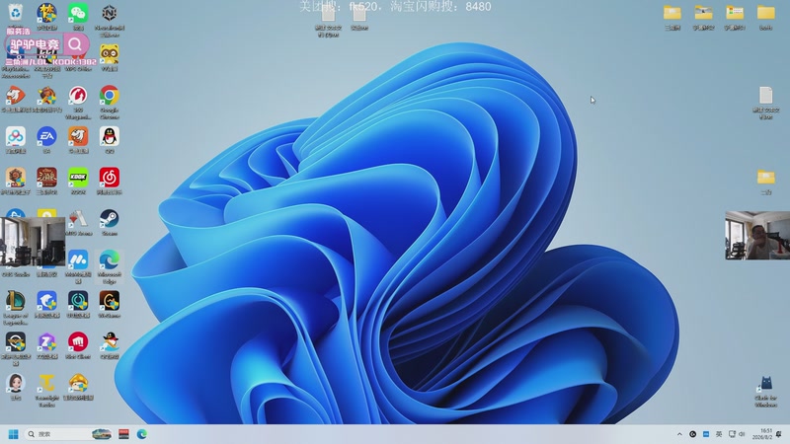Open the red Wargaming circle icon
790x444 pixels.
(x=78, y=95)
